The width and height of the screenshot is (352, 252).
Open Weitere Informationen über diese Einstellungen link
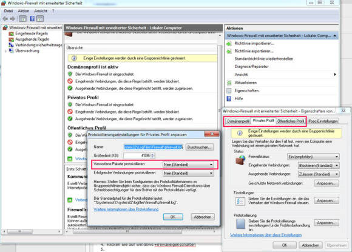(x=266, y=235)
